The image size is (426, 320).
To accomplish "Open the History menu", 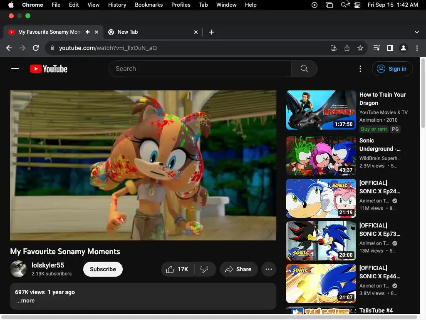I will pyautogui.click(x=117, y=5).
